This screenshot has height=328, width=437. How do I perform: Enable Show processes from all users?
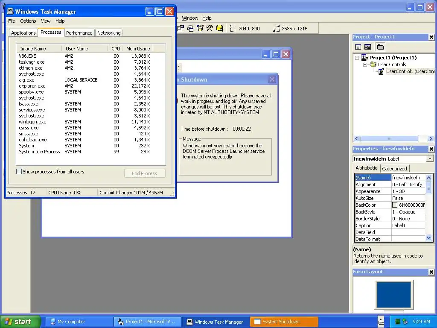click(19, 172)
